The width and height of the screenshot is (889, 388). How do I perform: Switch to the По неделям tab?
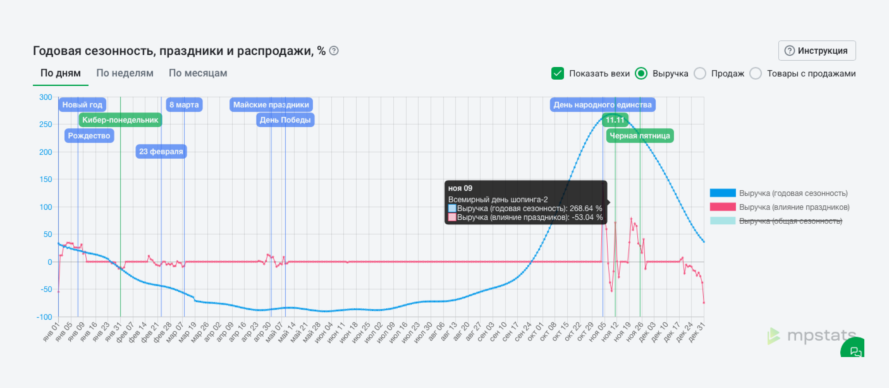coord(125,73)
